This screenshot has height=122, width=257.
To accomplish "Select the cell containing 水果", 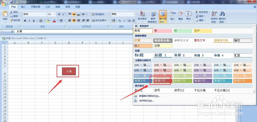I will point(69,71).
